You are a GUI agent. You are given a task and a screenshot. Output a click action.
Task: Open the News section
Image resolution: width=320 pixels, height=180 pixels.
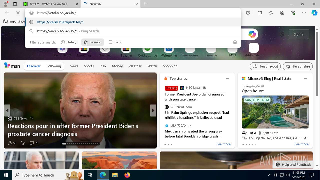pyautogui.click(x=74, y=66)
